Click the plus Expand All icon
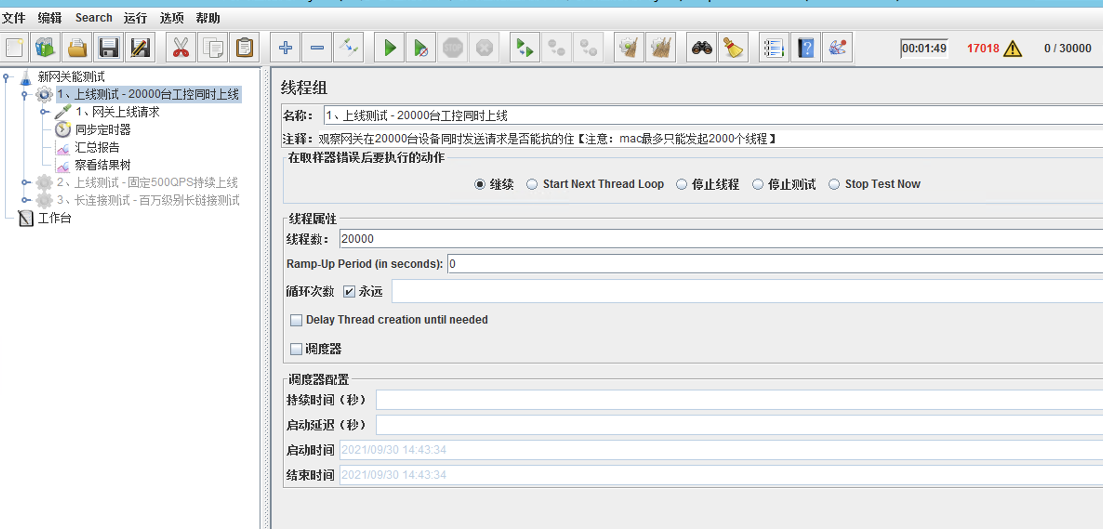This screenshot has width=1103, height=529. (x=285, y=48)
